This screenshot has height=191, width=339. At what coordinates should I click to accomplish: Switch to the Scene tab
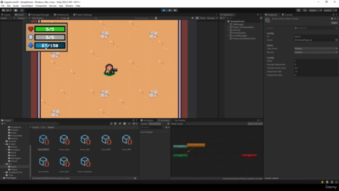[6, 15]
